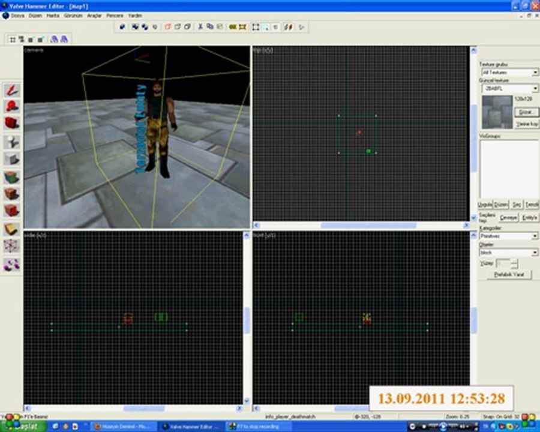Click the Çevreye button

click(508, 218)
